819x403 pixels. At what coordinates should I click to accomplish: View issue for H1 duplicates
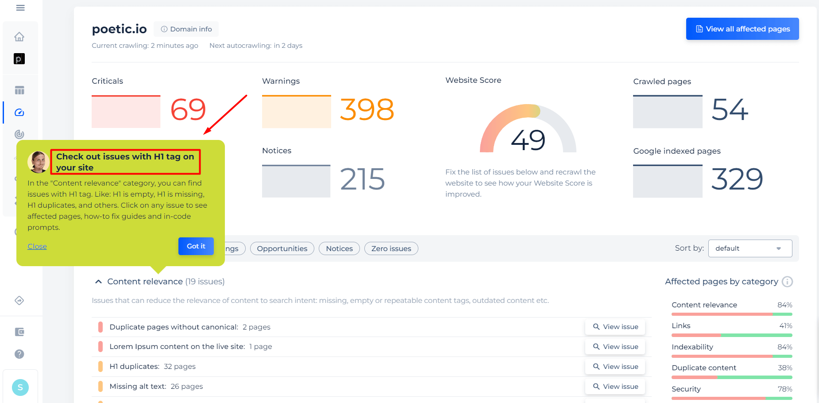point(615,367)
